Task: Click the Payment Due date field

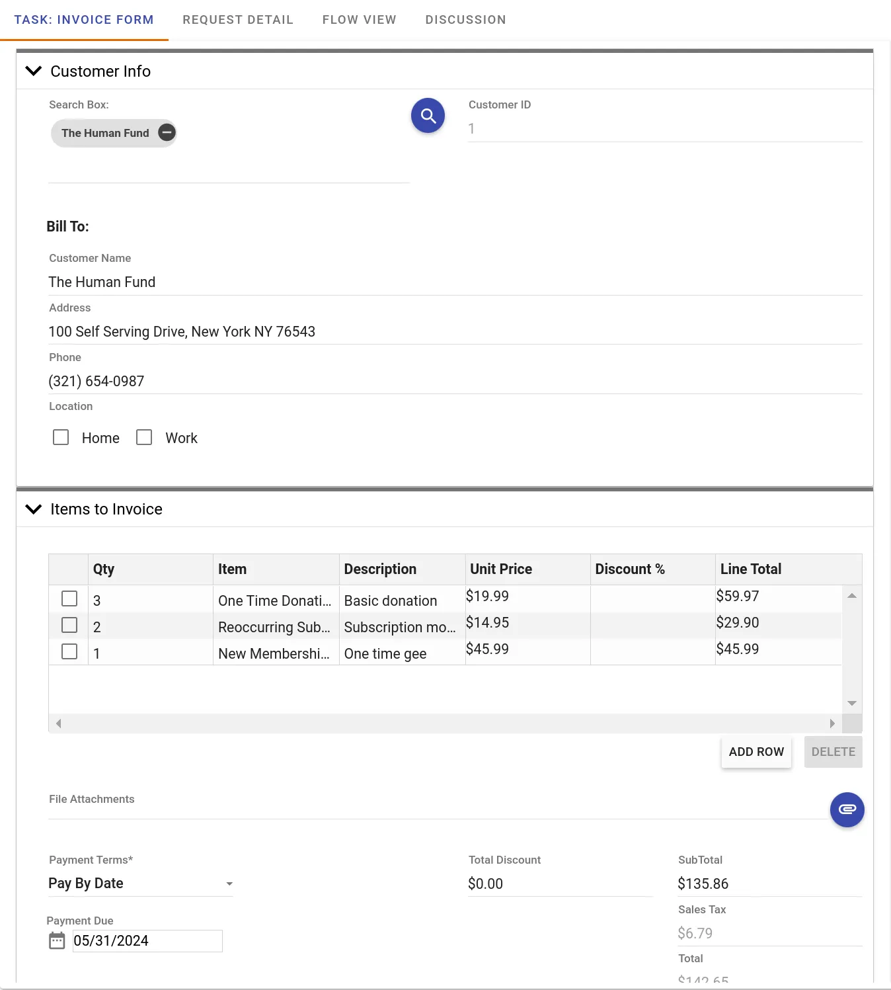Action: (x=147, y=941)
